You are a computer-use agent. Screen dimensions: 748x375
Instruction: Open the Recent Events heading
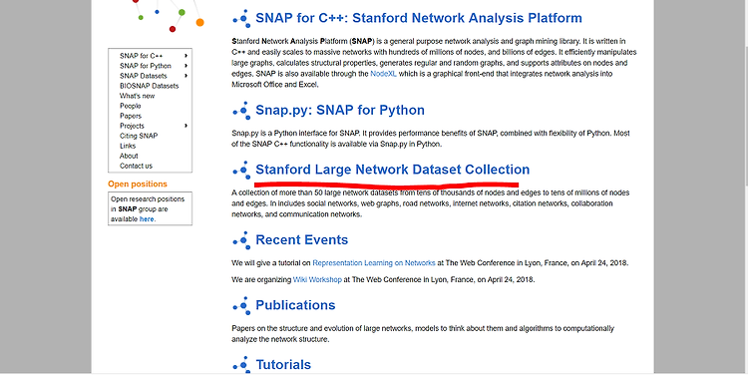(x=301, y=240)
